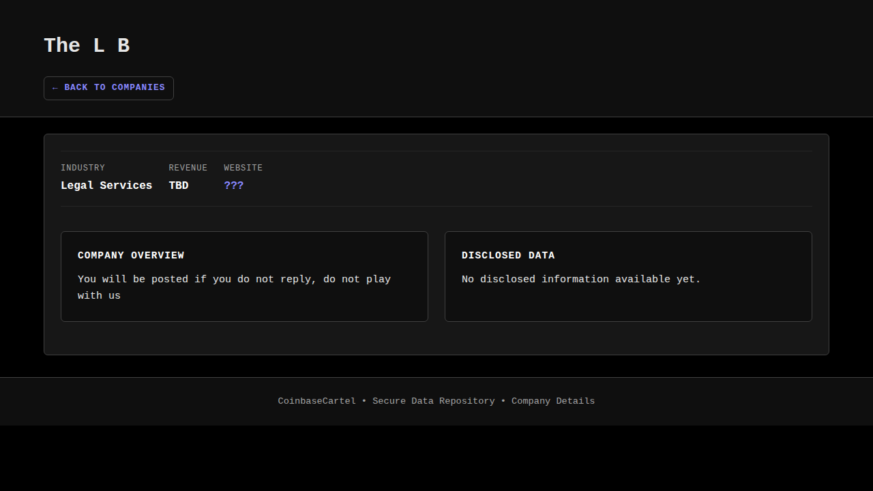Click the left arrow in the back button
Screen dimensions: 873x491
click(55, 88)
